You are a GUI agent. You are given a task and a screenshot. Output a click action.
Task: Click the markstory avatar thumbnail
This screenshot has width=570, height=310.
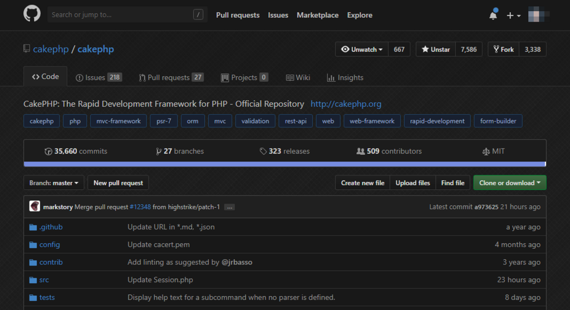tap(35, 206)
